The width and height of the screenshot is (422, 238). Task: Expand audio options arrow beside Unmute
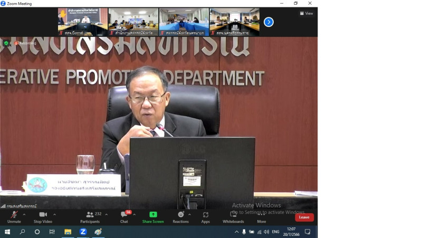[x=24, y=214]
